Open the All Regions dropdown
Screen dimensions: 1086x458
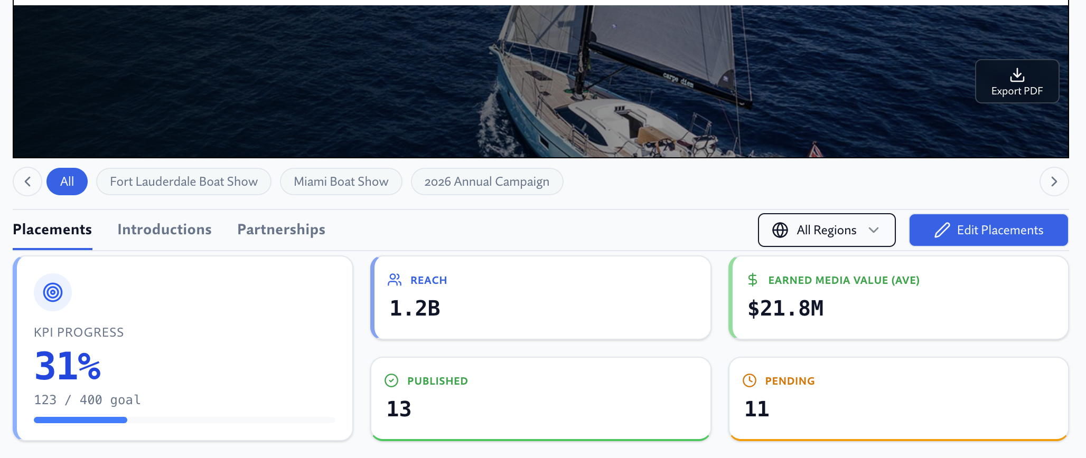pos(827,230)
